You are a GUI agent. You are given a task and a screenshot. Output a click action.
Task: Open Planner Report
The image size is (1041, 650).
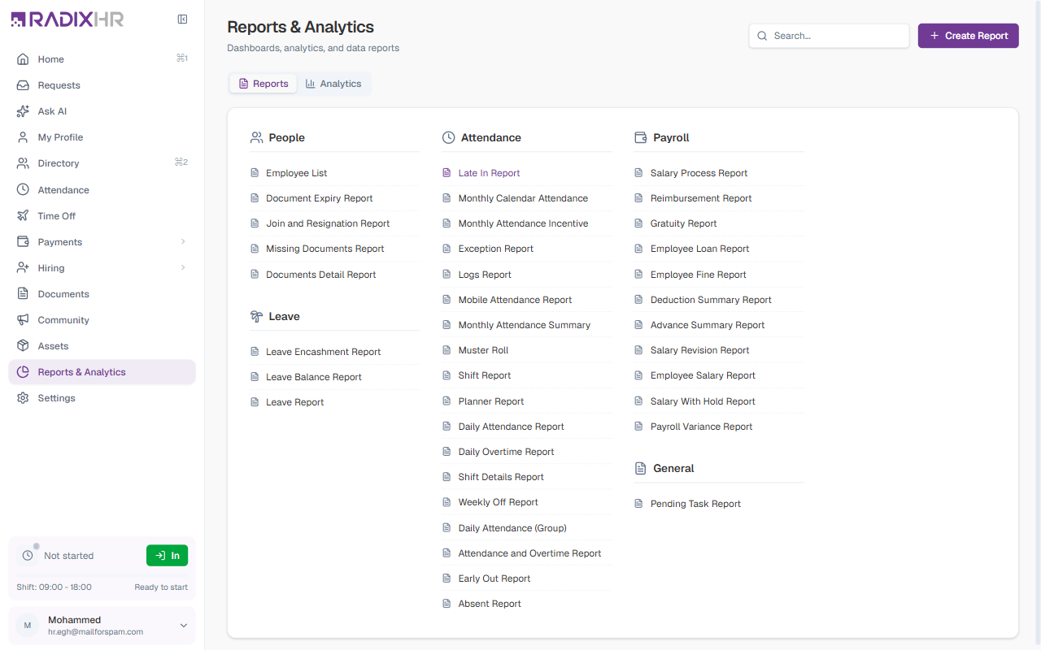click(491, 401)
